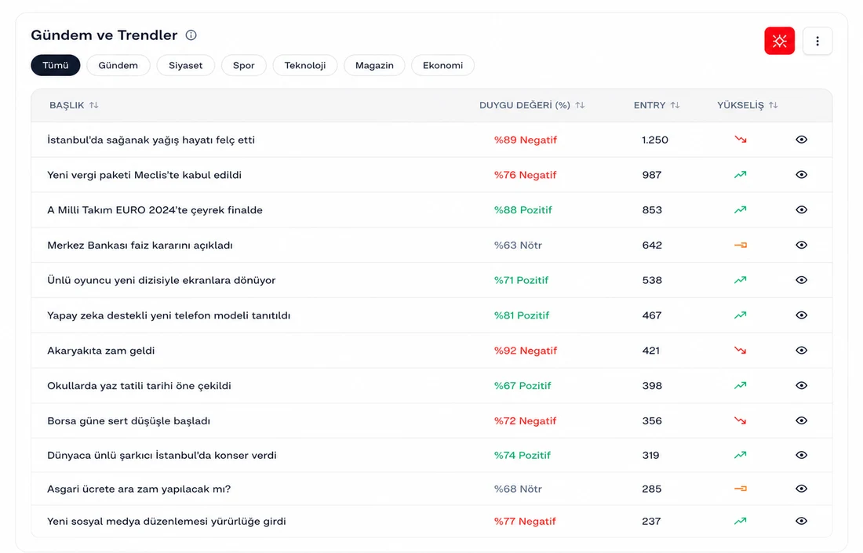Click orange arrow in Asgari ücrete row

point(741,488)
